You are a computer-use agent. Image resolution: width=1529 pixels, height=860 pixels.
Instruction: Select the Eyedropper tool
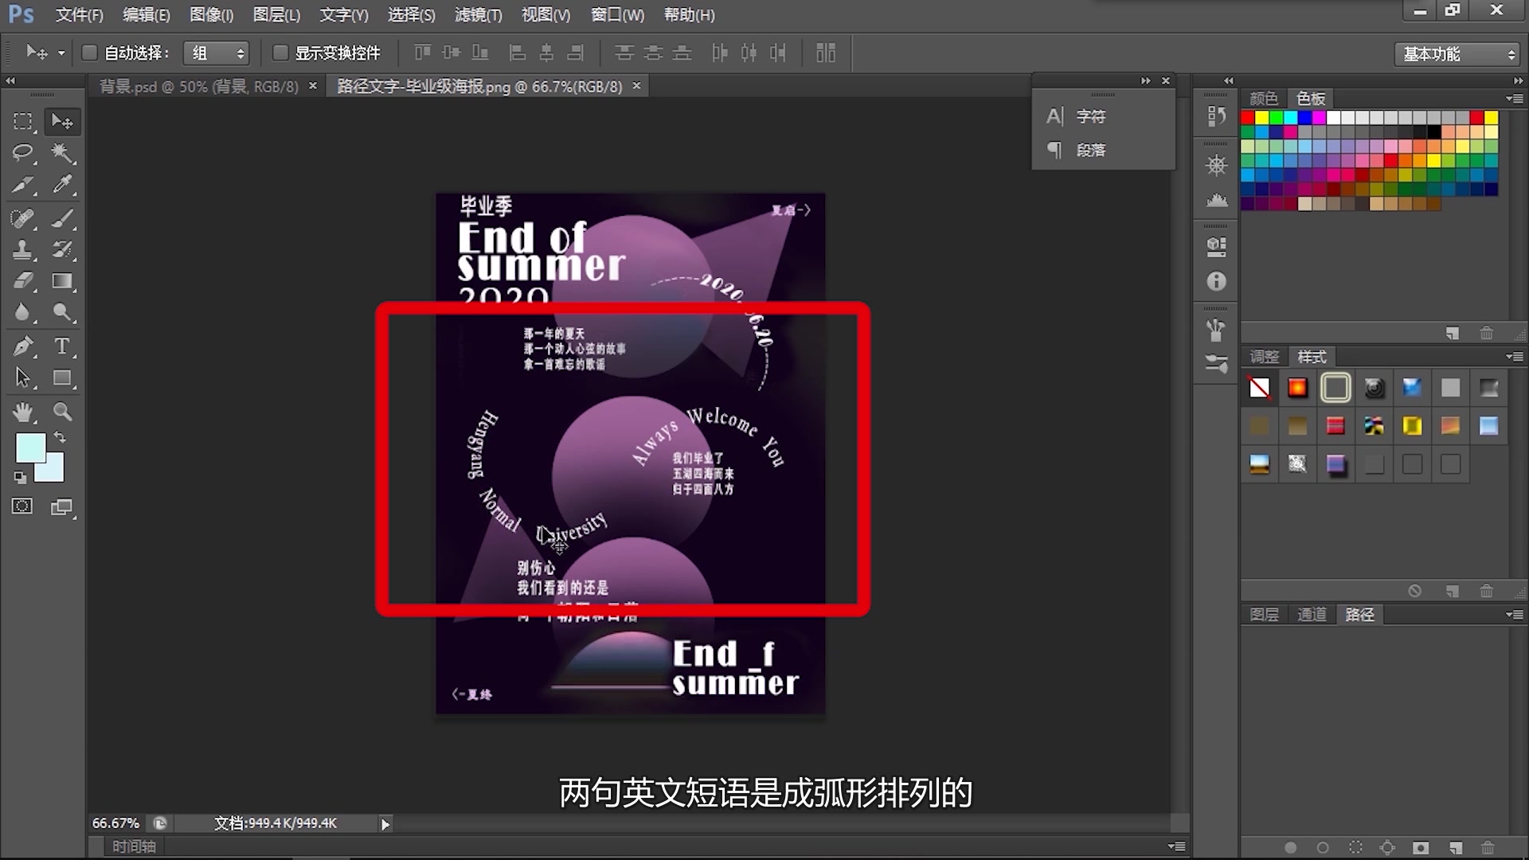click(x=62, y=185)
